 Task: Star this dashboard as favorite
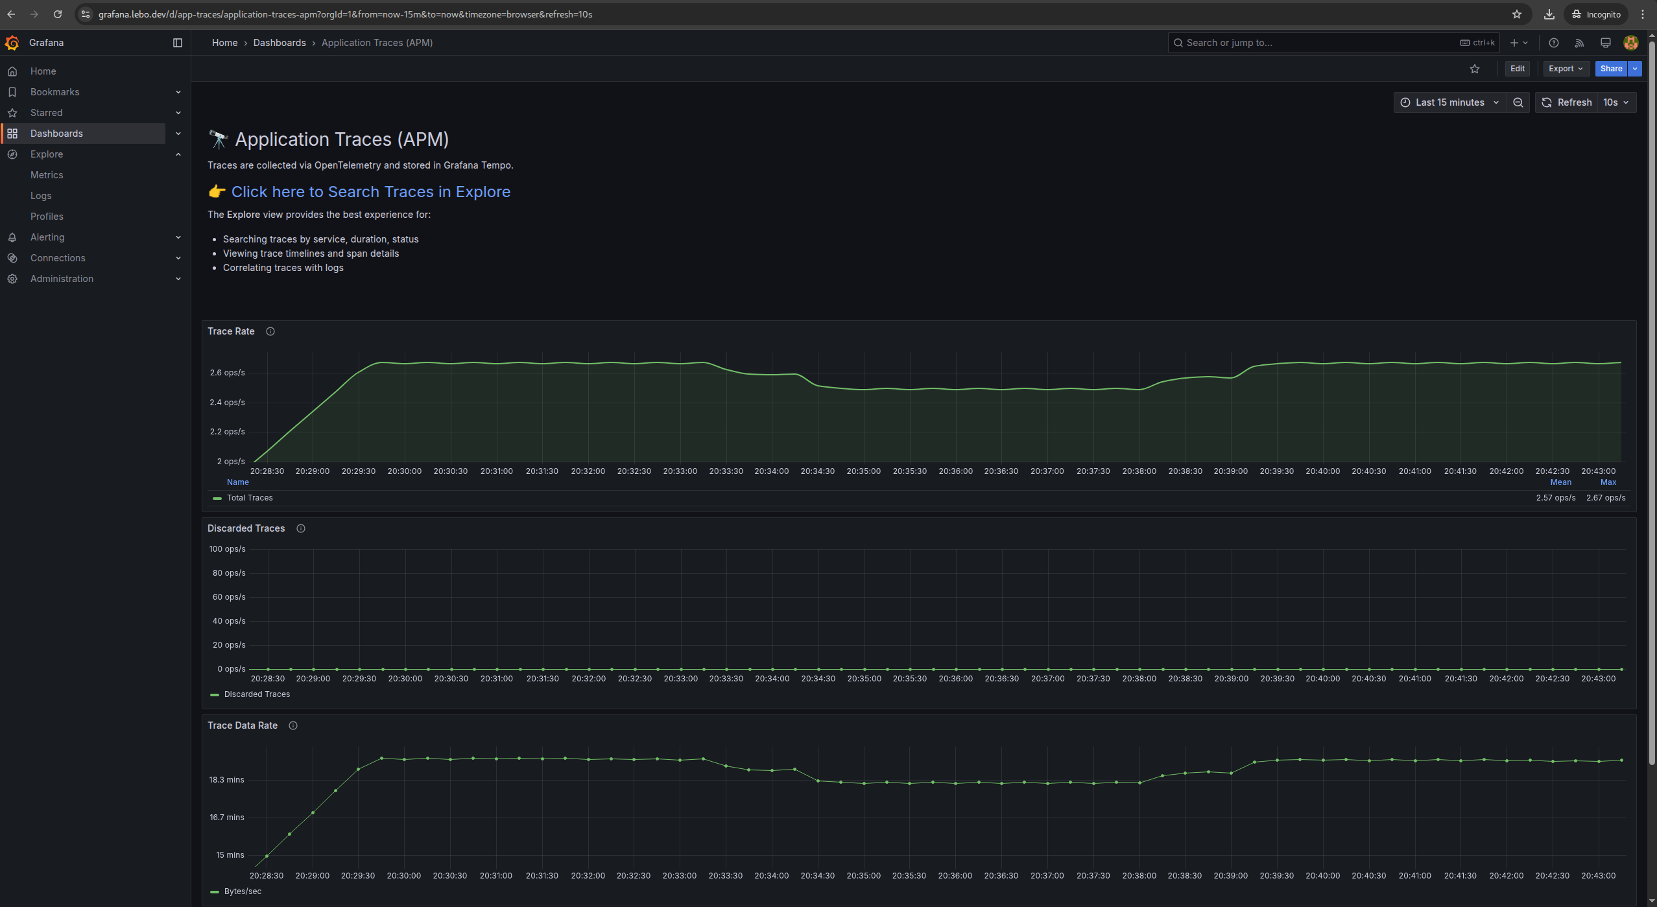click(1475, 69)
